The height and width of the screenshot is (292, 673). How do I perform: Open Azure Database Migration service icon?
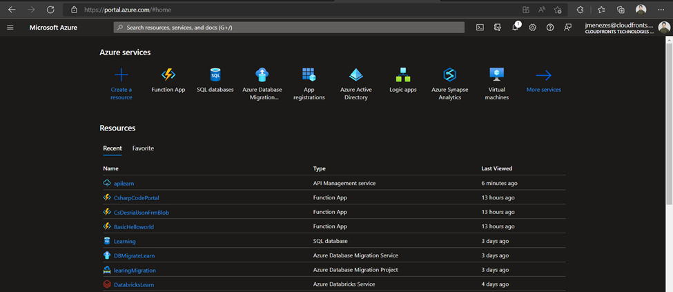pyautogui.click(x=262, y=75)
